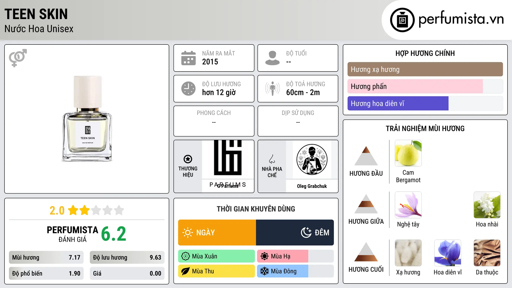Screen dimensions: 512x288
Task: Select the Hoa diên vĩ note image
Action: 447,253
